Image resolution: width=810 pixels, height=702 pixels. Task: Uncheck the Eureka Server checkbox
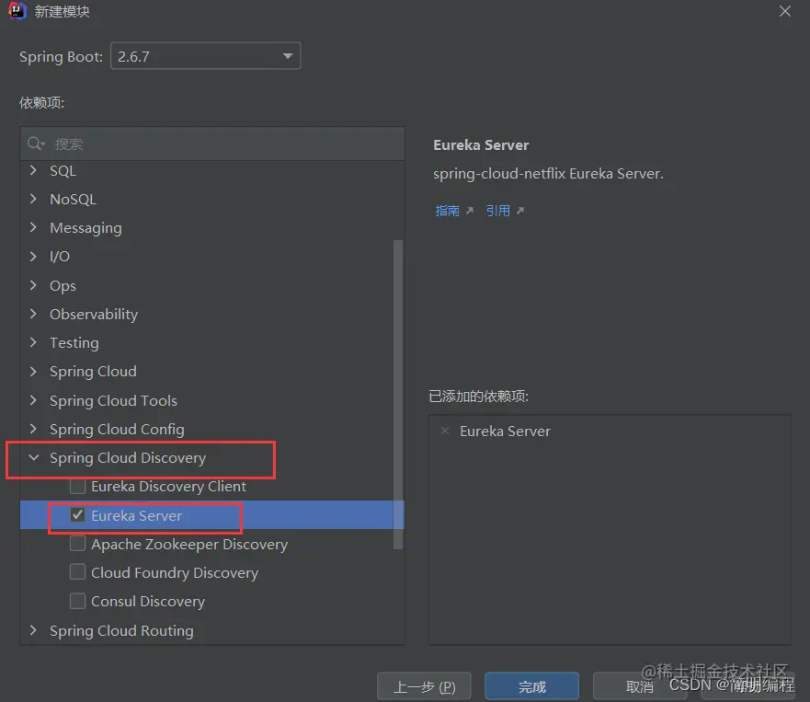click(x=77, y=515)
